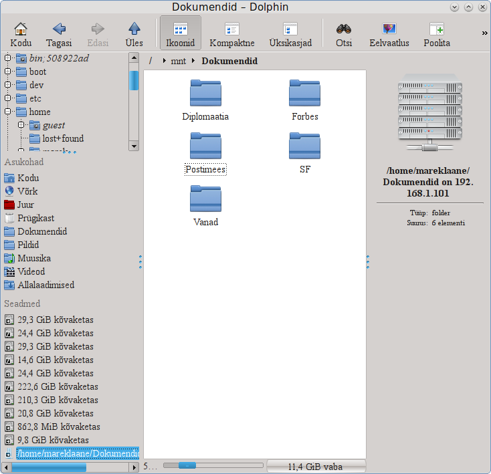Screen dimensions: 491x474
Task: Open Muusika music place
Action: coord(27,258)
